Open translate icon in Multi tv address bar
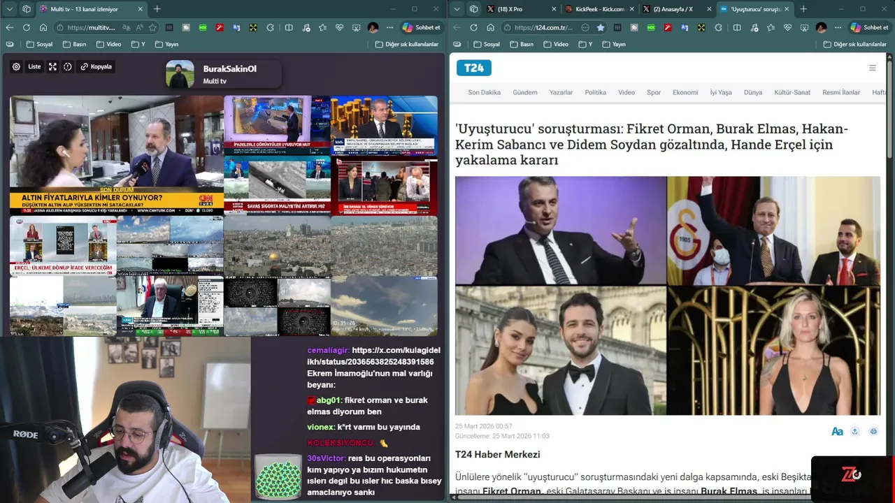 point(126,27)
